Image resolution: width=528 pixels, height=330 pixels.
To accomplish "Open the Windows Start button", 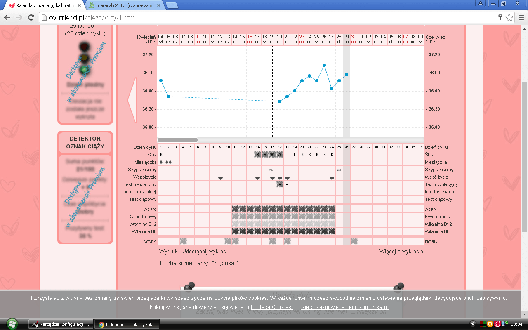I will [12, 324].
